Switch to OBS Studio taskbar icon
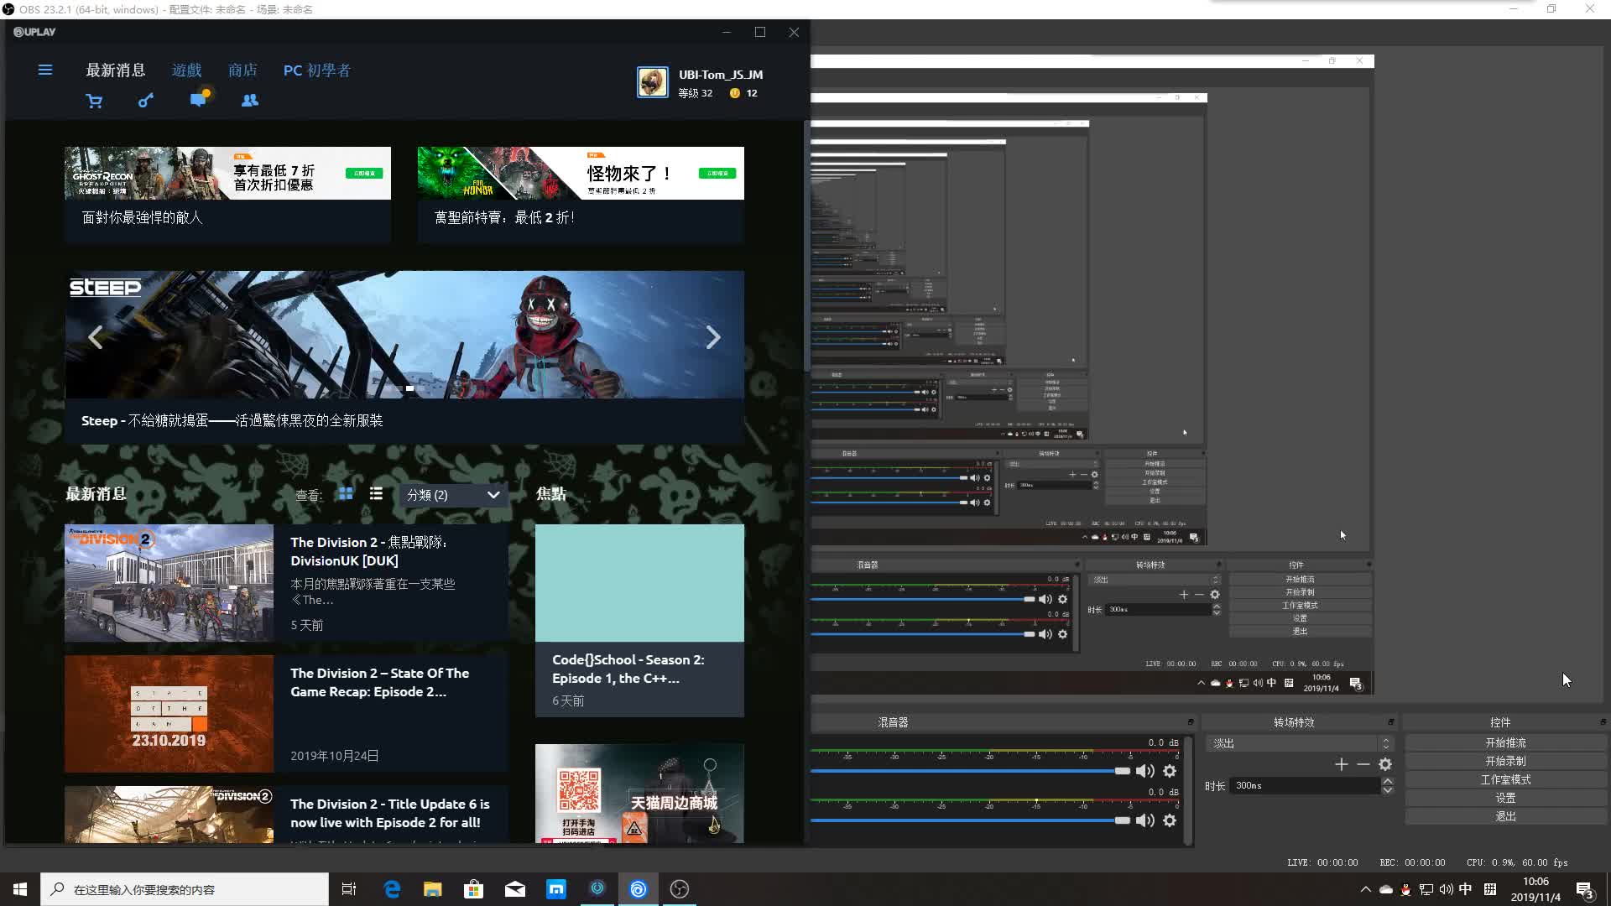The height and width of the screenshot is (906, 1611). pos(680,889)
